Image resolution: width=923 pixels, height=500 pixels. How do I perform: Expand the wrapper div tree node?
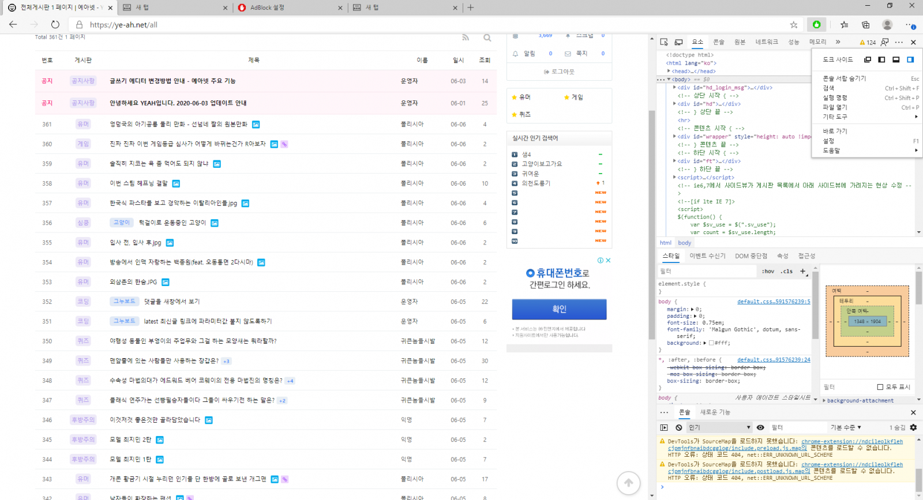coord(674,137)
